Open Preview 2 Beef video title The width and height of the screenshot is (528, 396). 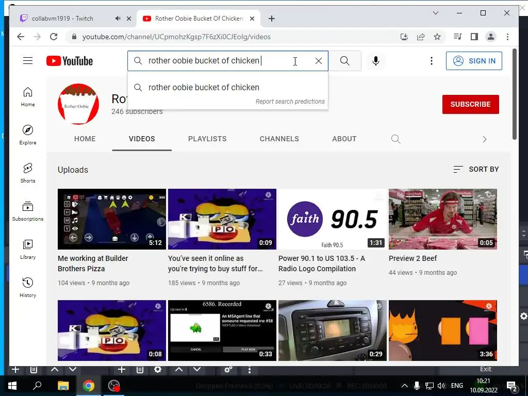pos(412,258)
